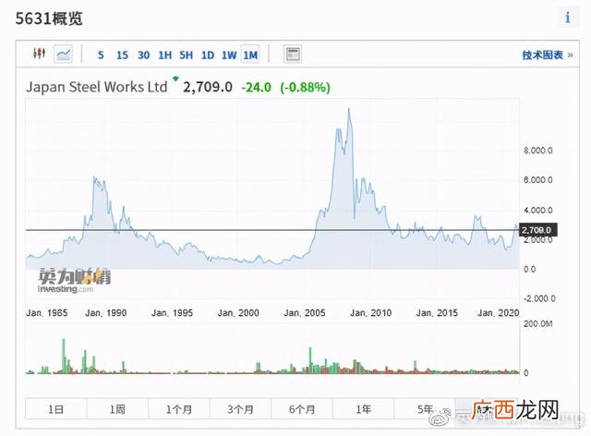Open the news overlay icon
This screenshot has width=591, height=436.
coord(293,54)
